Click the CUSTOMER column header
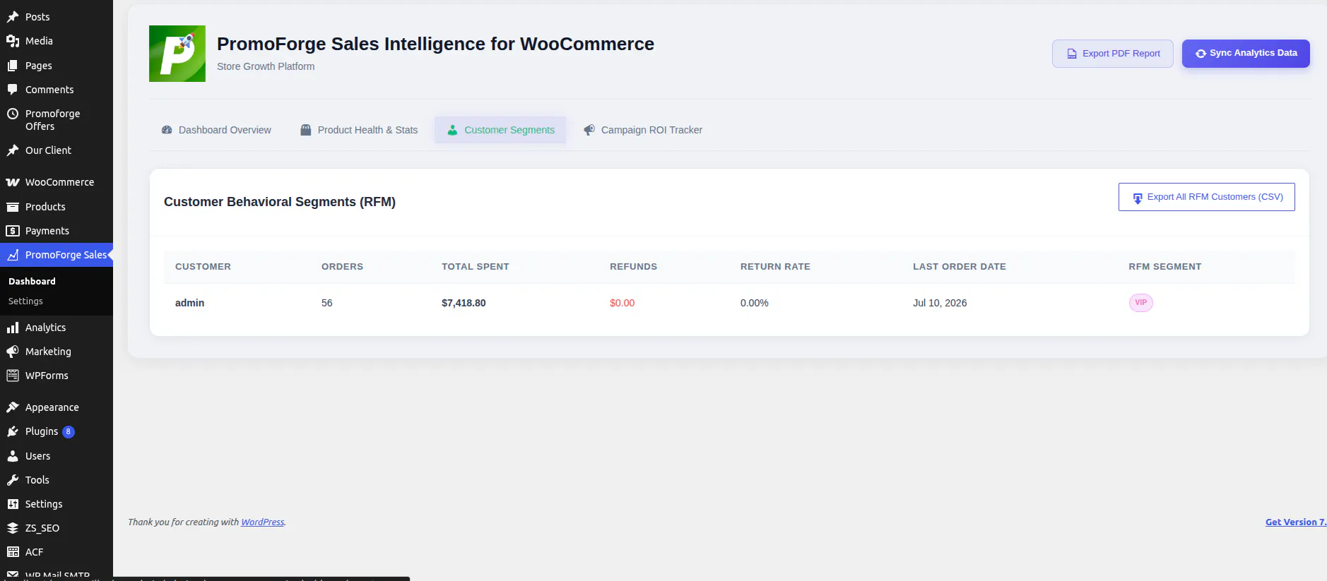 203,267
